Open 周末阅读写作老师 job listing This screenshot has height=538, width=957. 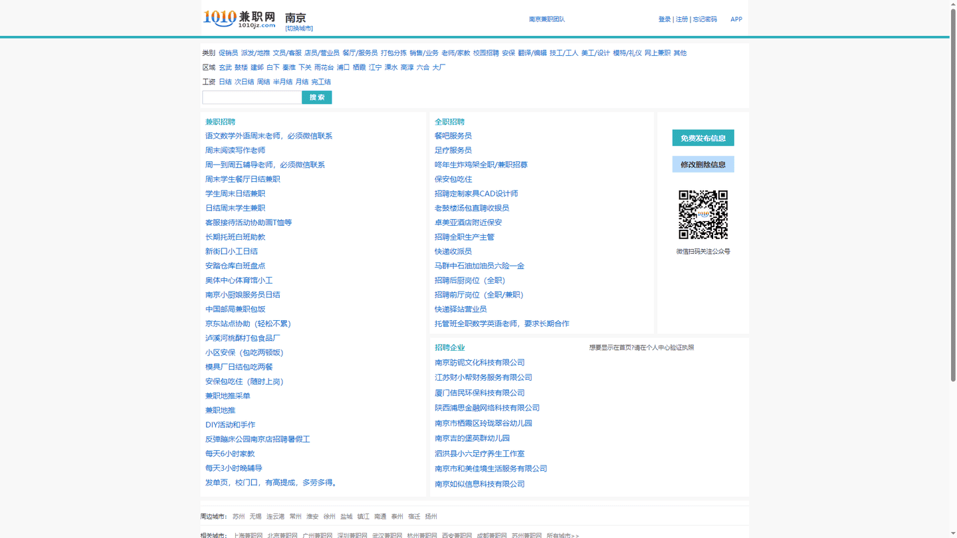[235, 150]
